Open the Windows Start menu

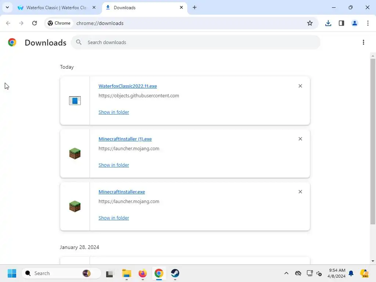pos(12,273)
